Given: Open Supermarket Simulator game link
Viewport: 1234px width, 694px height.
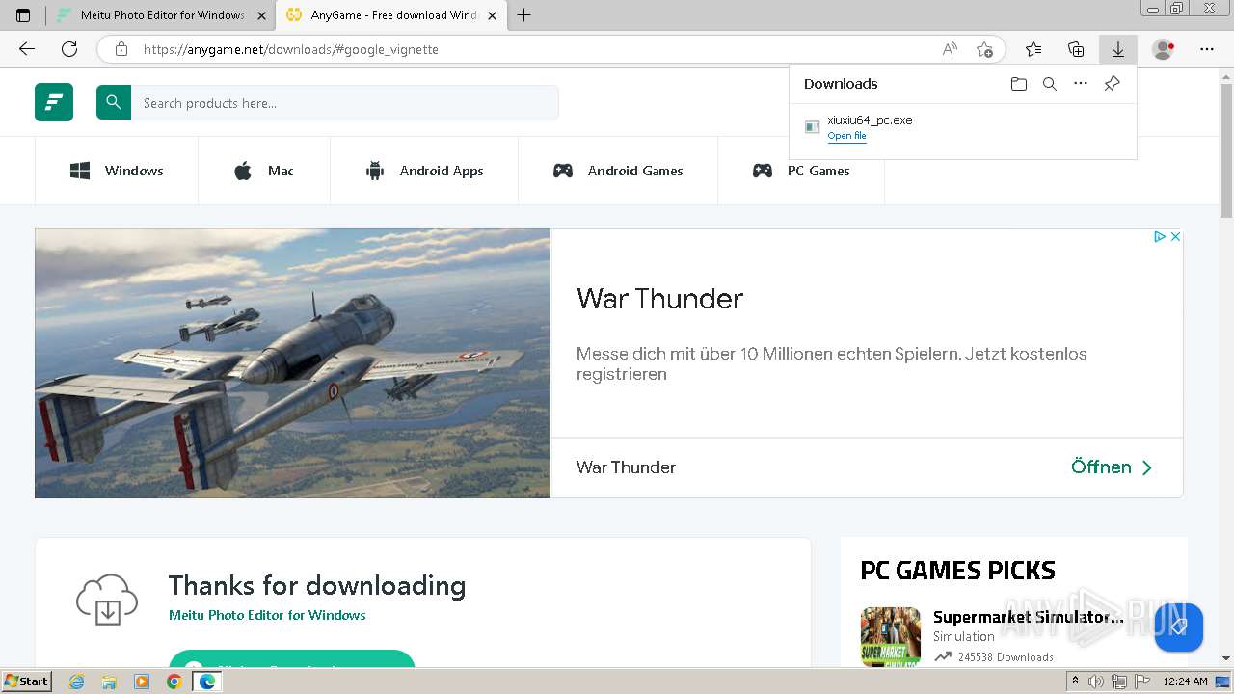Looking at the screenshot, I should (x=1028, y=617).
